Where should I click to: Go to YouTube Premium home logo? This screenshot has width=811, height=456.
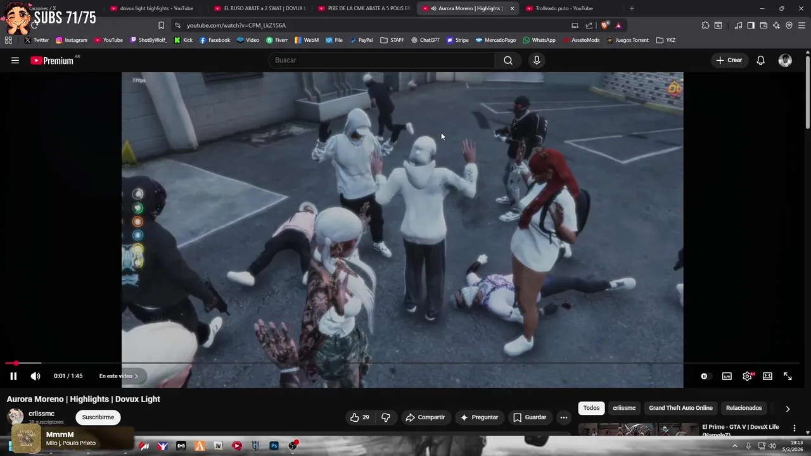52,60
